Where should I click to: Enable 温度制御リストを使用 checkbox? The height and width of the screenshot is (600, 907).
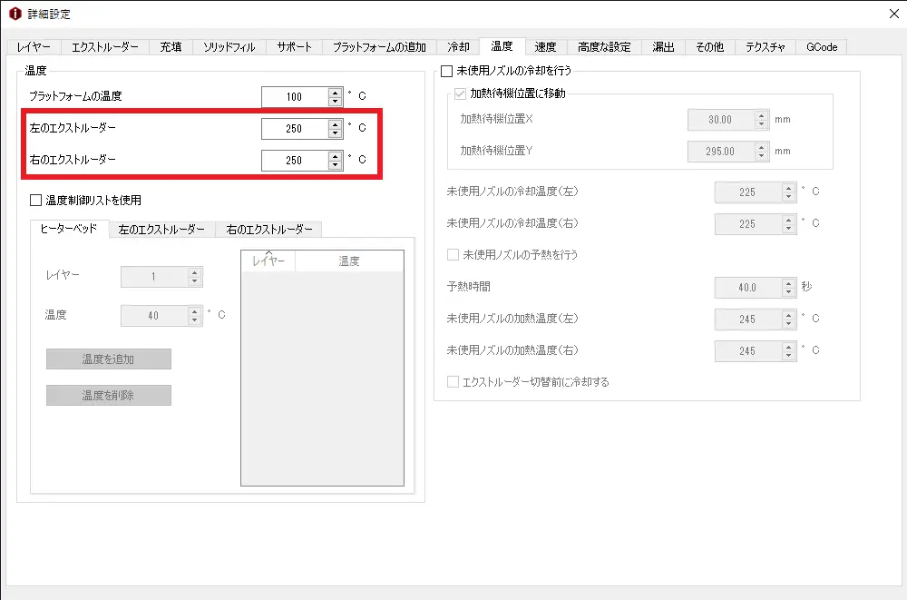click(x=36, y=200)
